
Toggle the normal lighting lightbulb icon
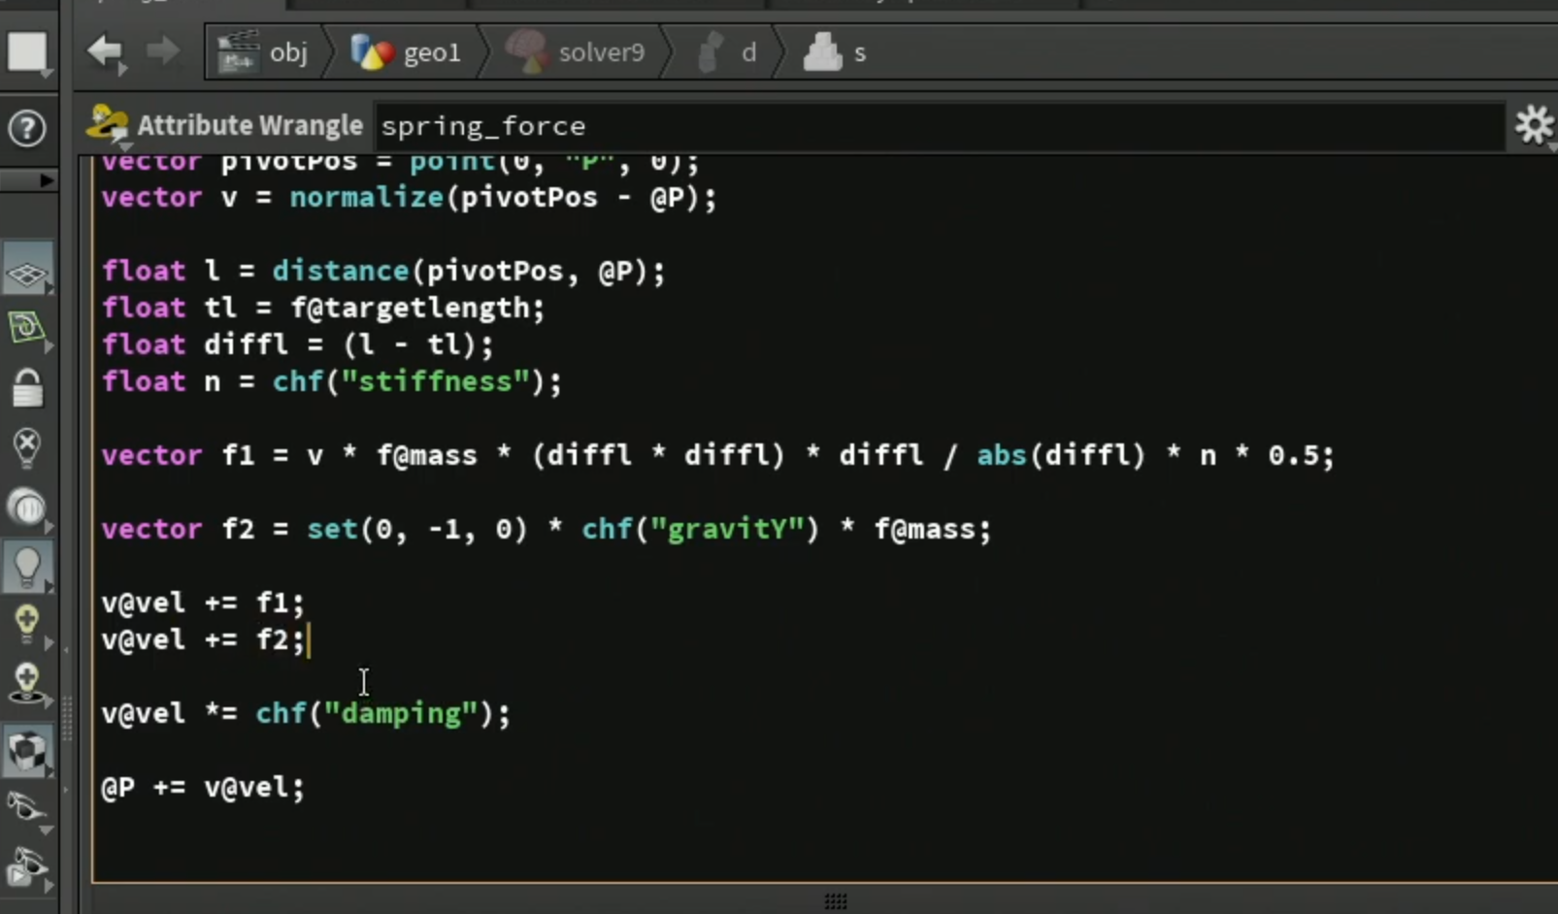(x=27, y=567)
